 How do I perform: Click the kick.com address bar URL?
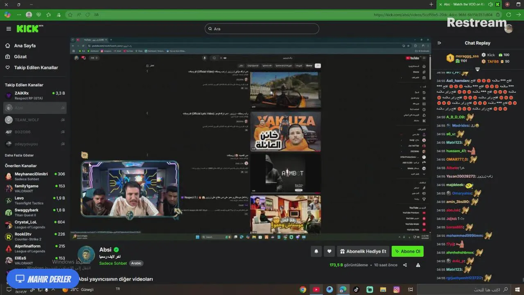(x=433, y=15)
